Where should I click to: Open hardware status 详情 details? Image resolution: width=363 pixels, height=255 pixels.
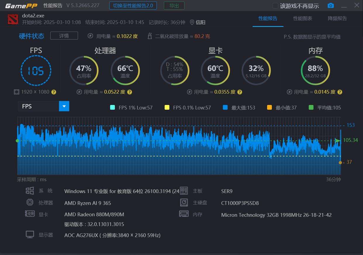click(x=64, y=36)
